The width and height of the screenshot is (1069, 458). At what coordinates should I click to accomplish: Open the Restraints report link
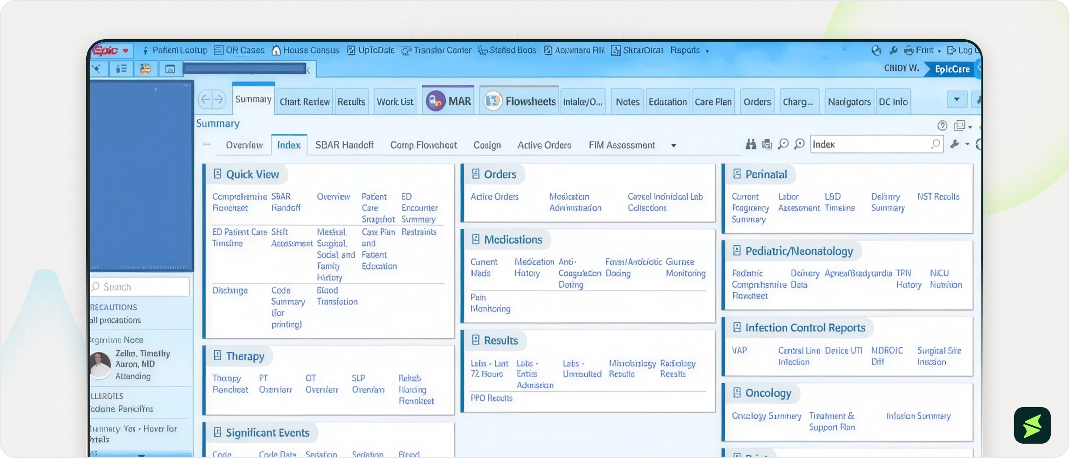click(419, 232)
